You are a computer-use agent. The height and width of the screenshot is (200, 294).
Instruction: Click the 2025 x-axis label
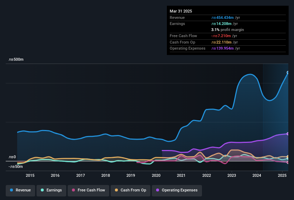pos(282,175)
